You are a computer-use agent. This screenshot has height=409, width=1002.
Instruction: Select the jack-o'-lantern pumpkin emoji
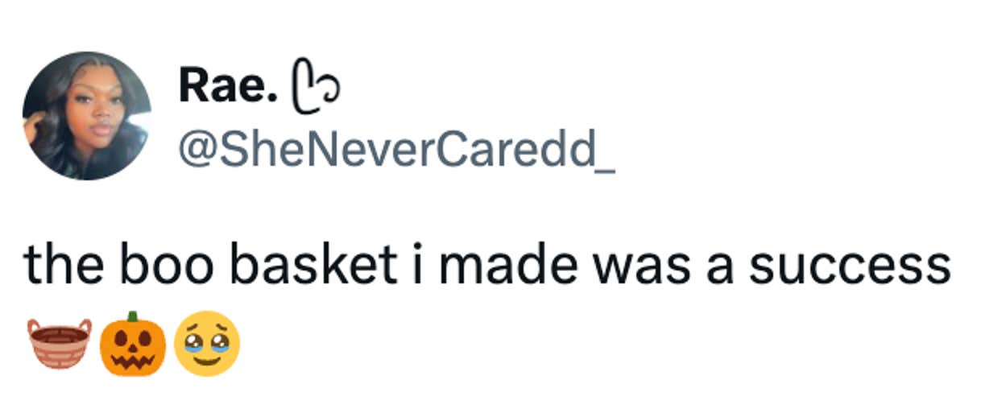133,344
